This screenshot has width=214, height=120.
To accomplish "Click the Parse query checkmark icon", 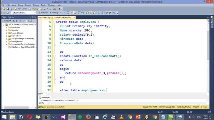I will coord(64,13).
